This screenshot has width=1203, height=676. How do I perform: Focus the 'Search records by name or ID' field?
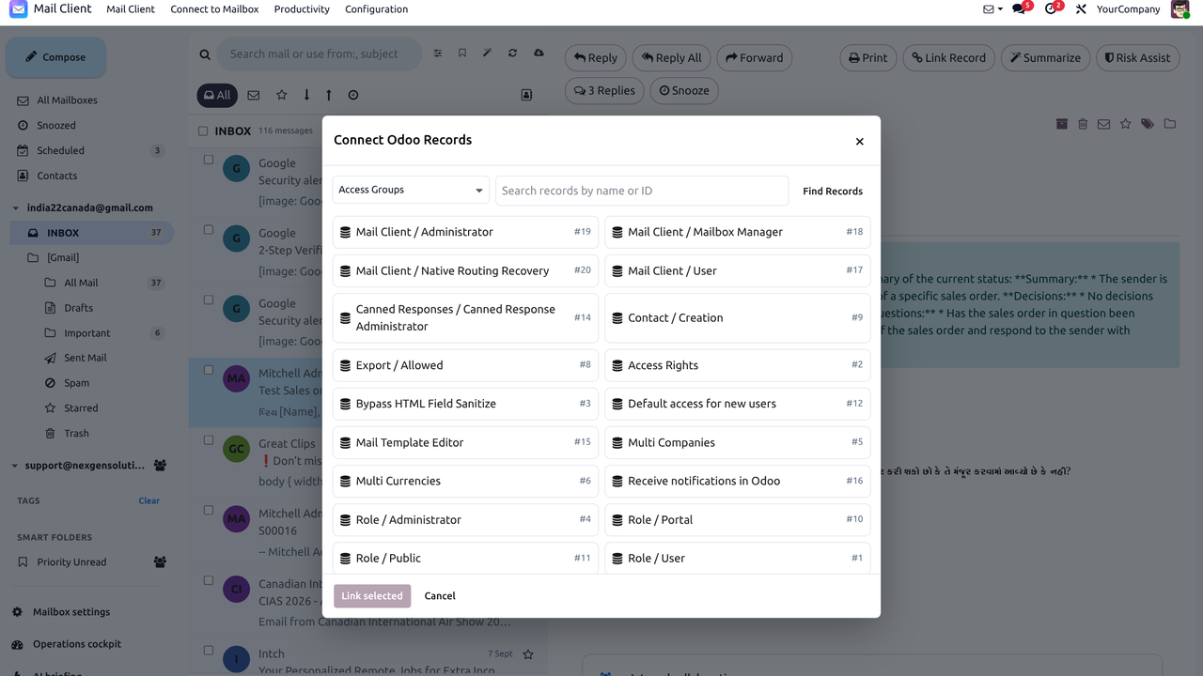click(x=642, y=191)
